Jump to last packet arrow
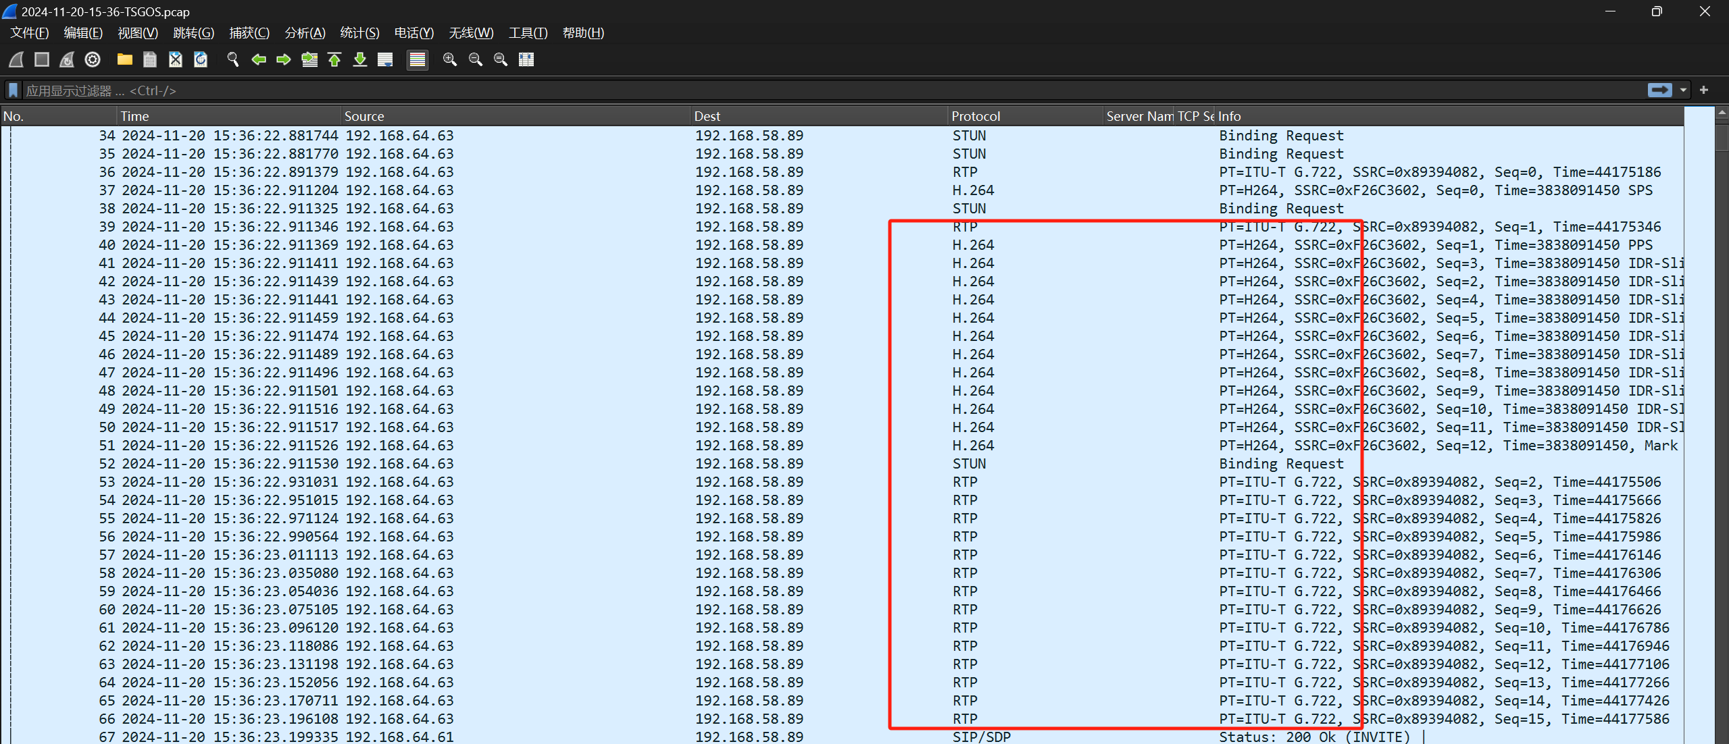 pos(360,59)
